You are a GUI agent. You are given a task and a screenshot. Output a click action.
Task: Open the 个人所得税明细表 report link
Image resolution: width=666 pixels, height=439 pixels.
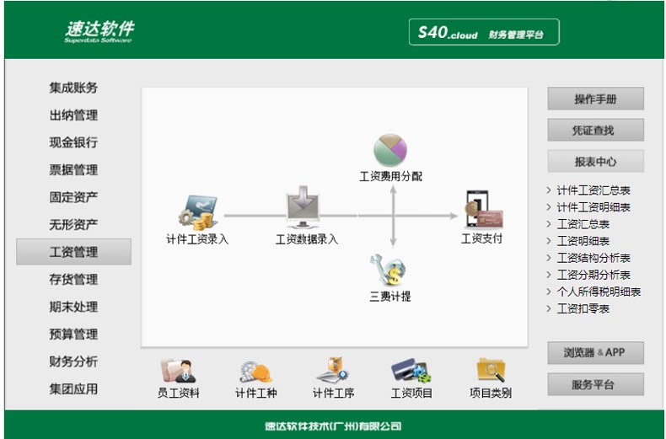tap(599, 292)
